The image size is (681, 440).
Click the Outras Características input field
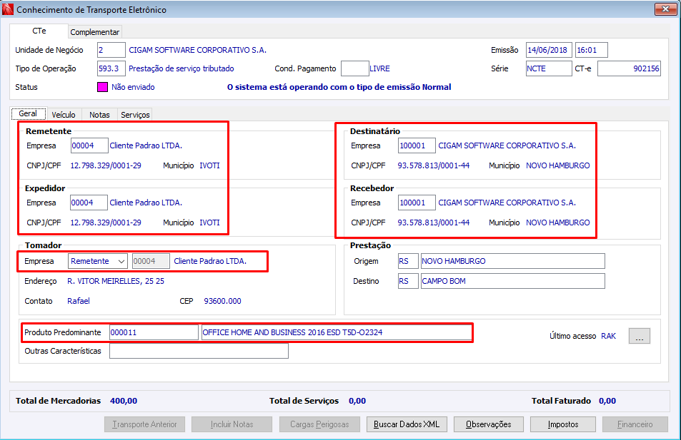[199, 351]
